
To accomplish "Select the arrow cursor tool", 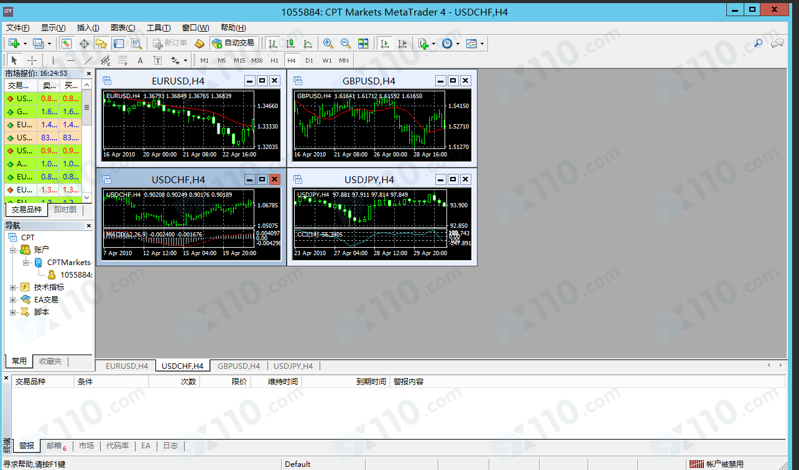I will pyautogui.click(x=14, y=60).
